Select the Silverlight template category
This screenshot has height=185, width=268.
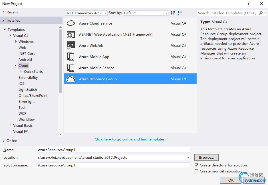pyautogui.click(x=27, y=101)
